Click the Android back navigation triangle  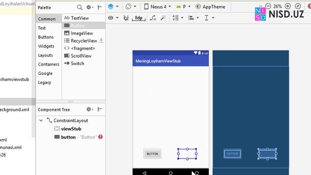145,173
